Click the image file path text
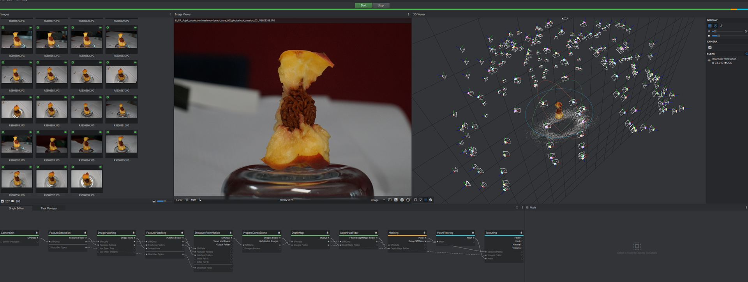Image resolution: width=748 pixels, height=282 pixels. (x=225, y=20)
